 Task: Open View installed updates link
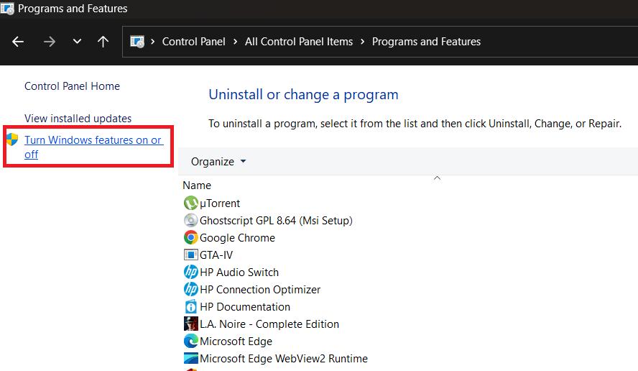tap(78, 119)
